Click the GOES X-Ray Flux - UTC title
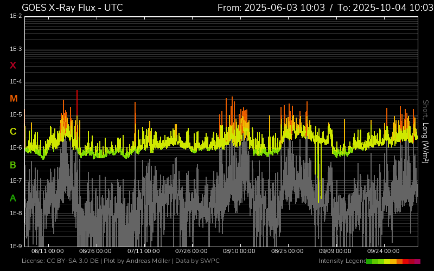Image resolution: width=434 pixels, height=271 pixels. point(72,8)
